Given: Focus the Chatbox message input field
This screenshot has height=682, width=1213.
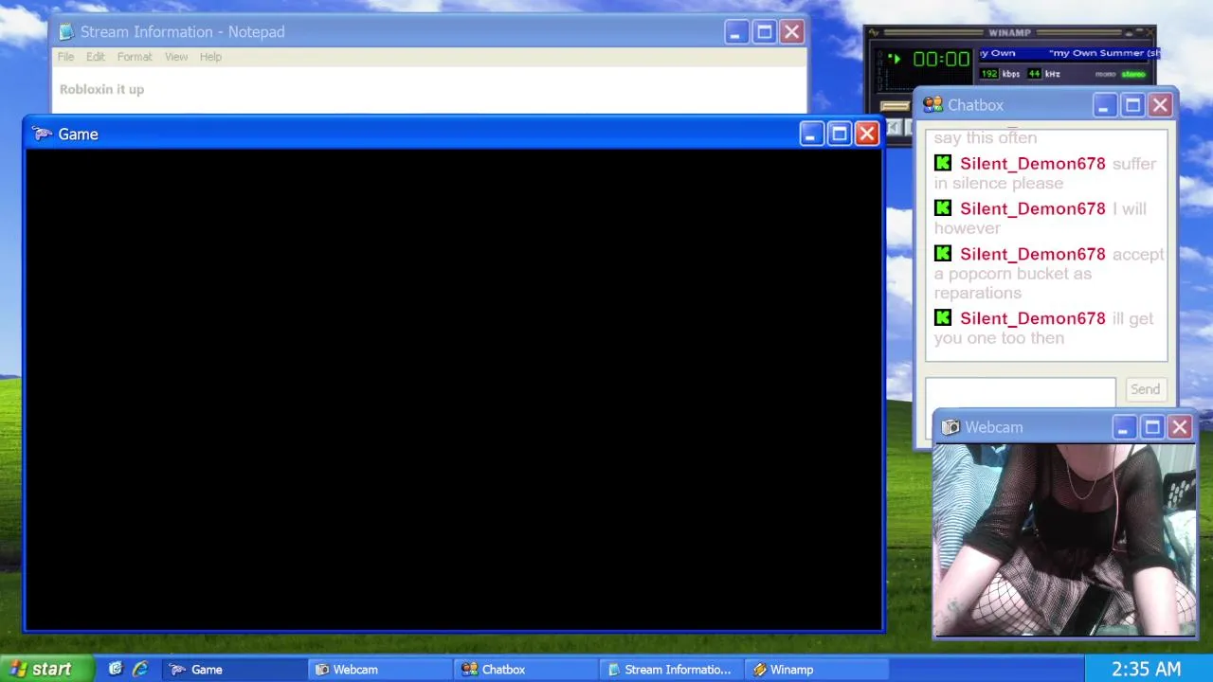Looking at the screenshot, I should (1021, 393).
